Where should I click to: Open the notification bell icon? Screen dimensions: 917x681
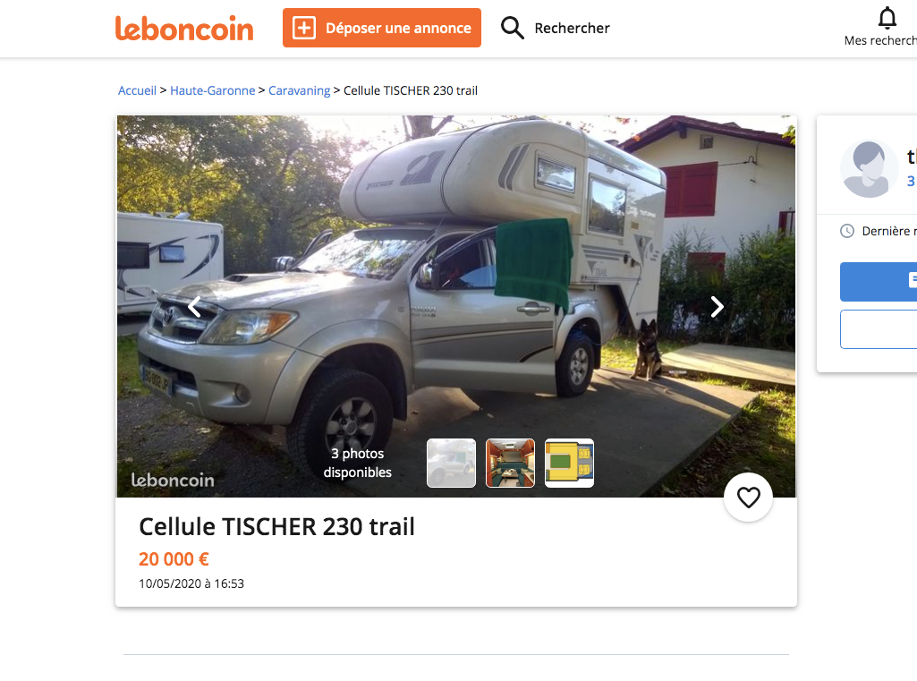pyautogui.click(x=887, y=18)
